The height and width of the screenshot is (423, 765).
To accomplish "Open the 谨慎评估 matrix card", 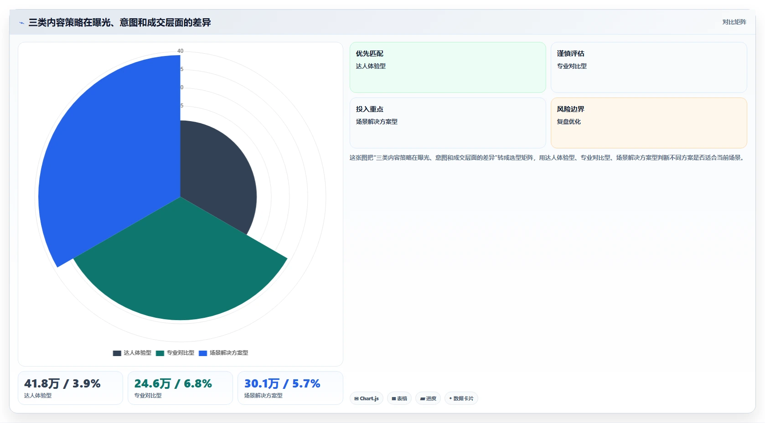I will click(649, 67).
